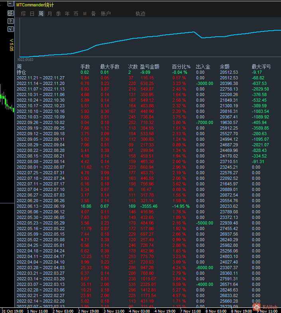Click the -3589.85 max floating loss value

click(x=260, y=128)
